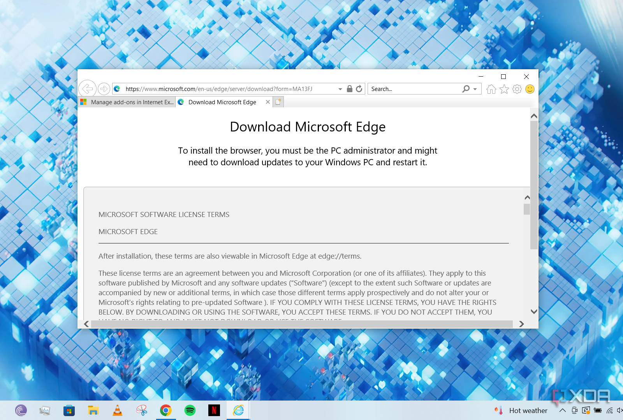
Task: Click the Hot weather taskbar widget
Action: point(522,410)
